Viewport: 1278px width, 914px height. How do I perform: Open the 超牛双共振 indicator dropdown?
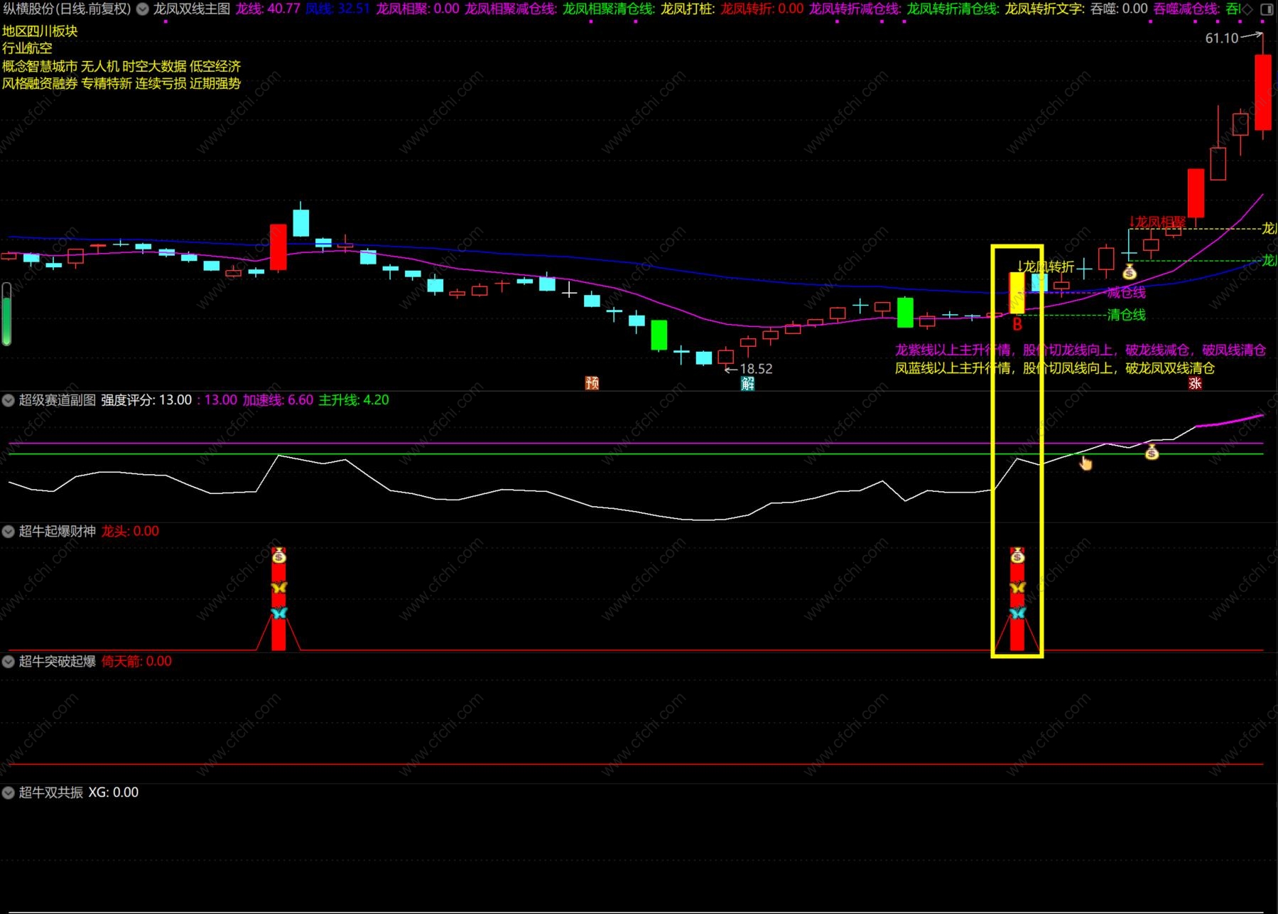(9, 792)
